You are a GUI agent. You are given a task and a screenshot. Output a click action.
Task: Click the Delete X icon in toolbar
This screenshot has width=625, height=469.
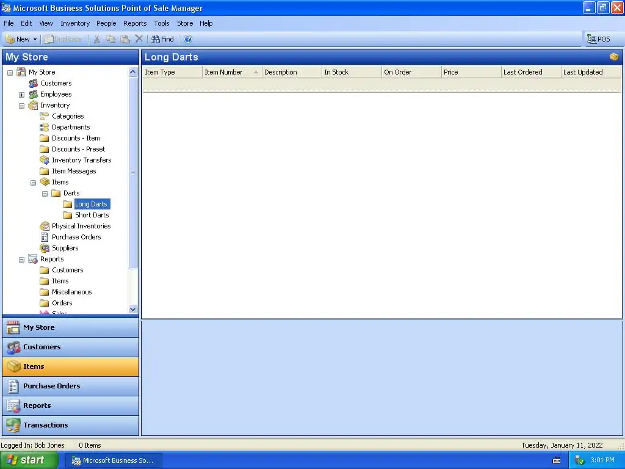139,39
